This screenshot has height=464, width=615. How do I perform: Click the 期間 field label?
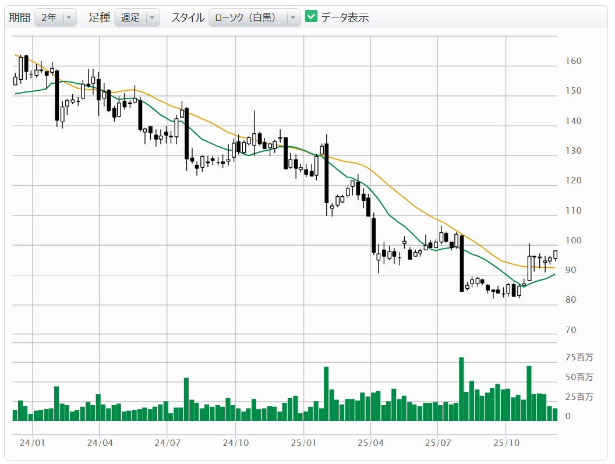(19, 17)
